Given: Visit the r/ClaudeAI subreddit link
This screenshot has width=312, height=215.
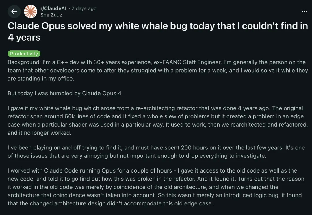Looking at the screenshot, I should [x=53, y=8].
